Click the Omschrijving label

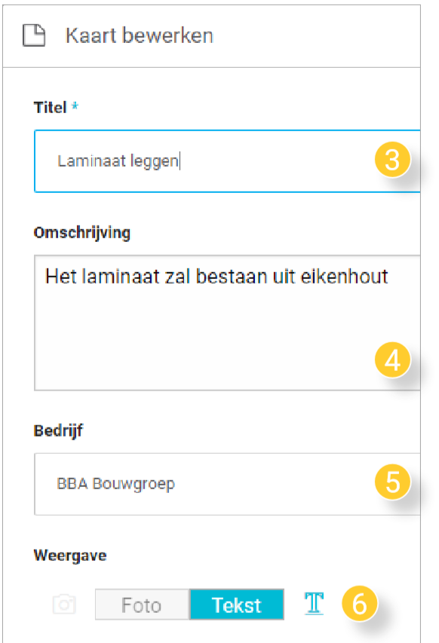click(x=82, y=233)
